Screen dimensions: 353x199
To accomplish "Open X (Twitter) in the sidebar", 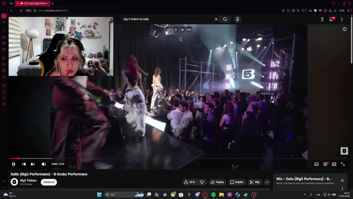I will (4, 77).
